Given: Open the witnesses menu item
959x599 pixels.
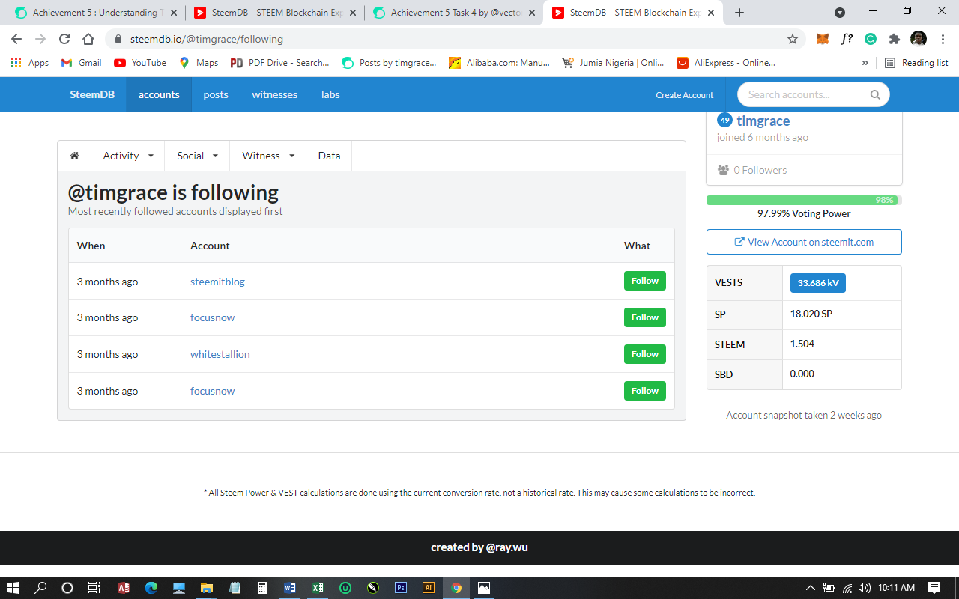Looking at the screenshot, I should pos(275,94).
